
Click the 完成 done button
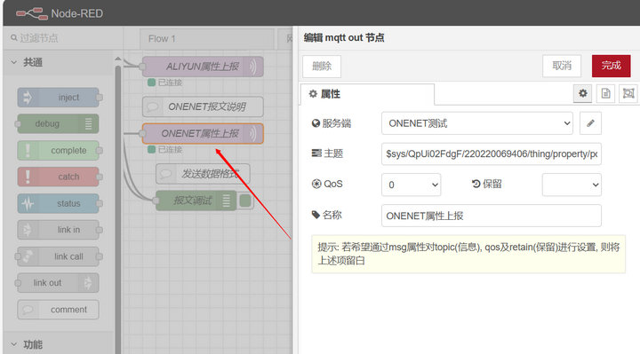coord(611,66)
